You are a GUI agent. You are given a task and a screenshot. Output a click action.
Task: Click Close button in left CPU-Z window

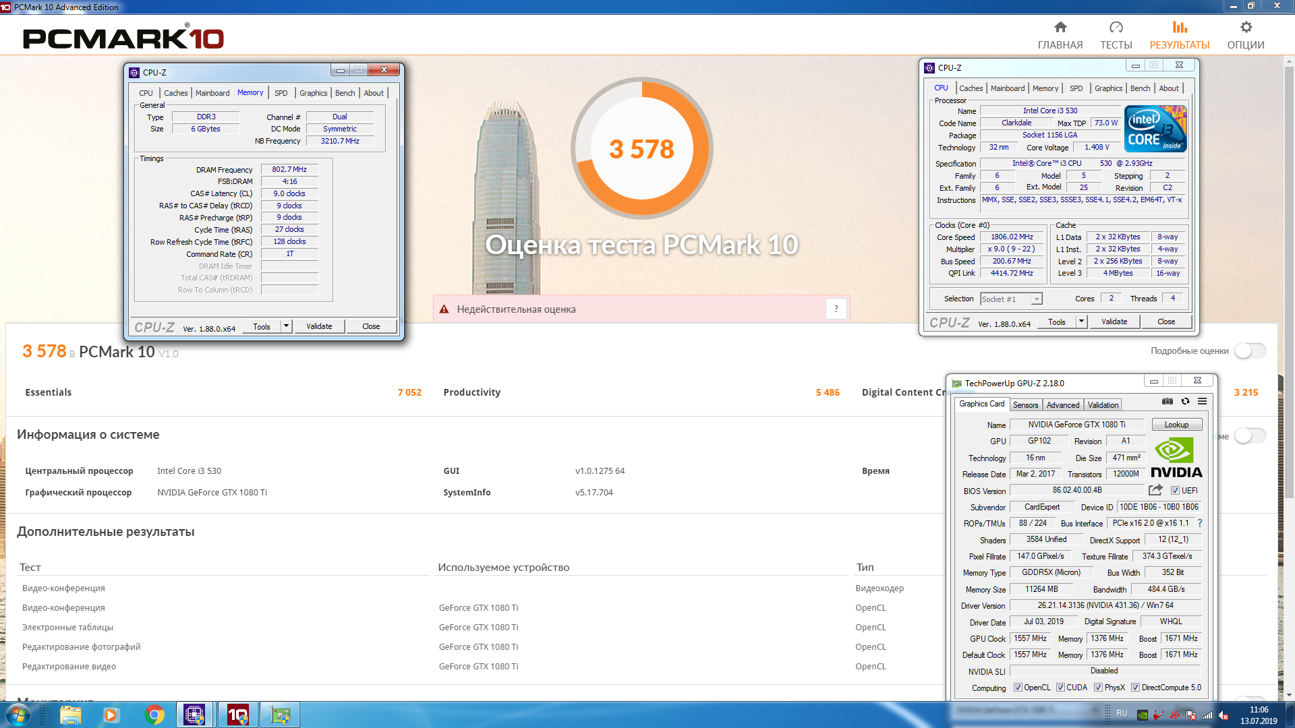click(371, 326)
